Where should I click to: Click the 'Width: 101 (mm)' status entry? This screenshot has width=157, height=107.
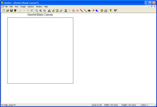click(111, 105)
